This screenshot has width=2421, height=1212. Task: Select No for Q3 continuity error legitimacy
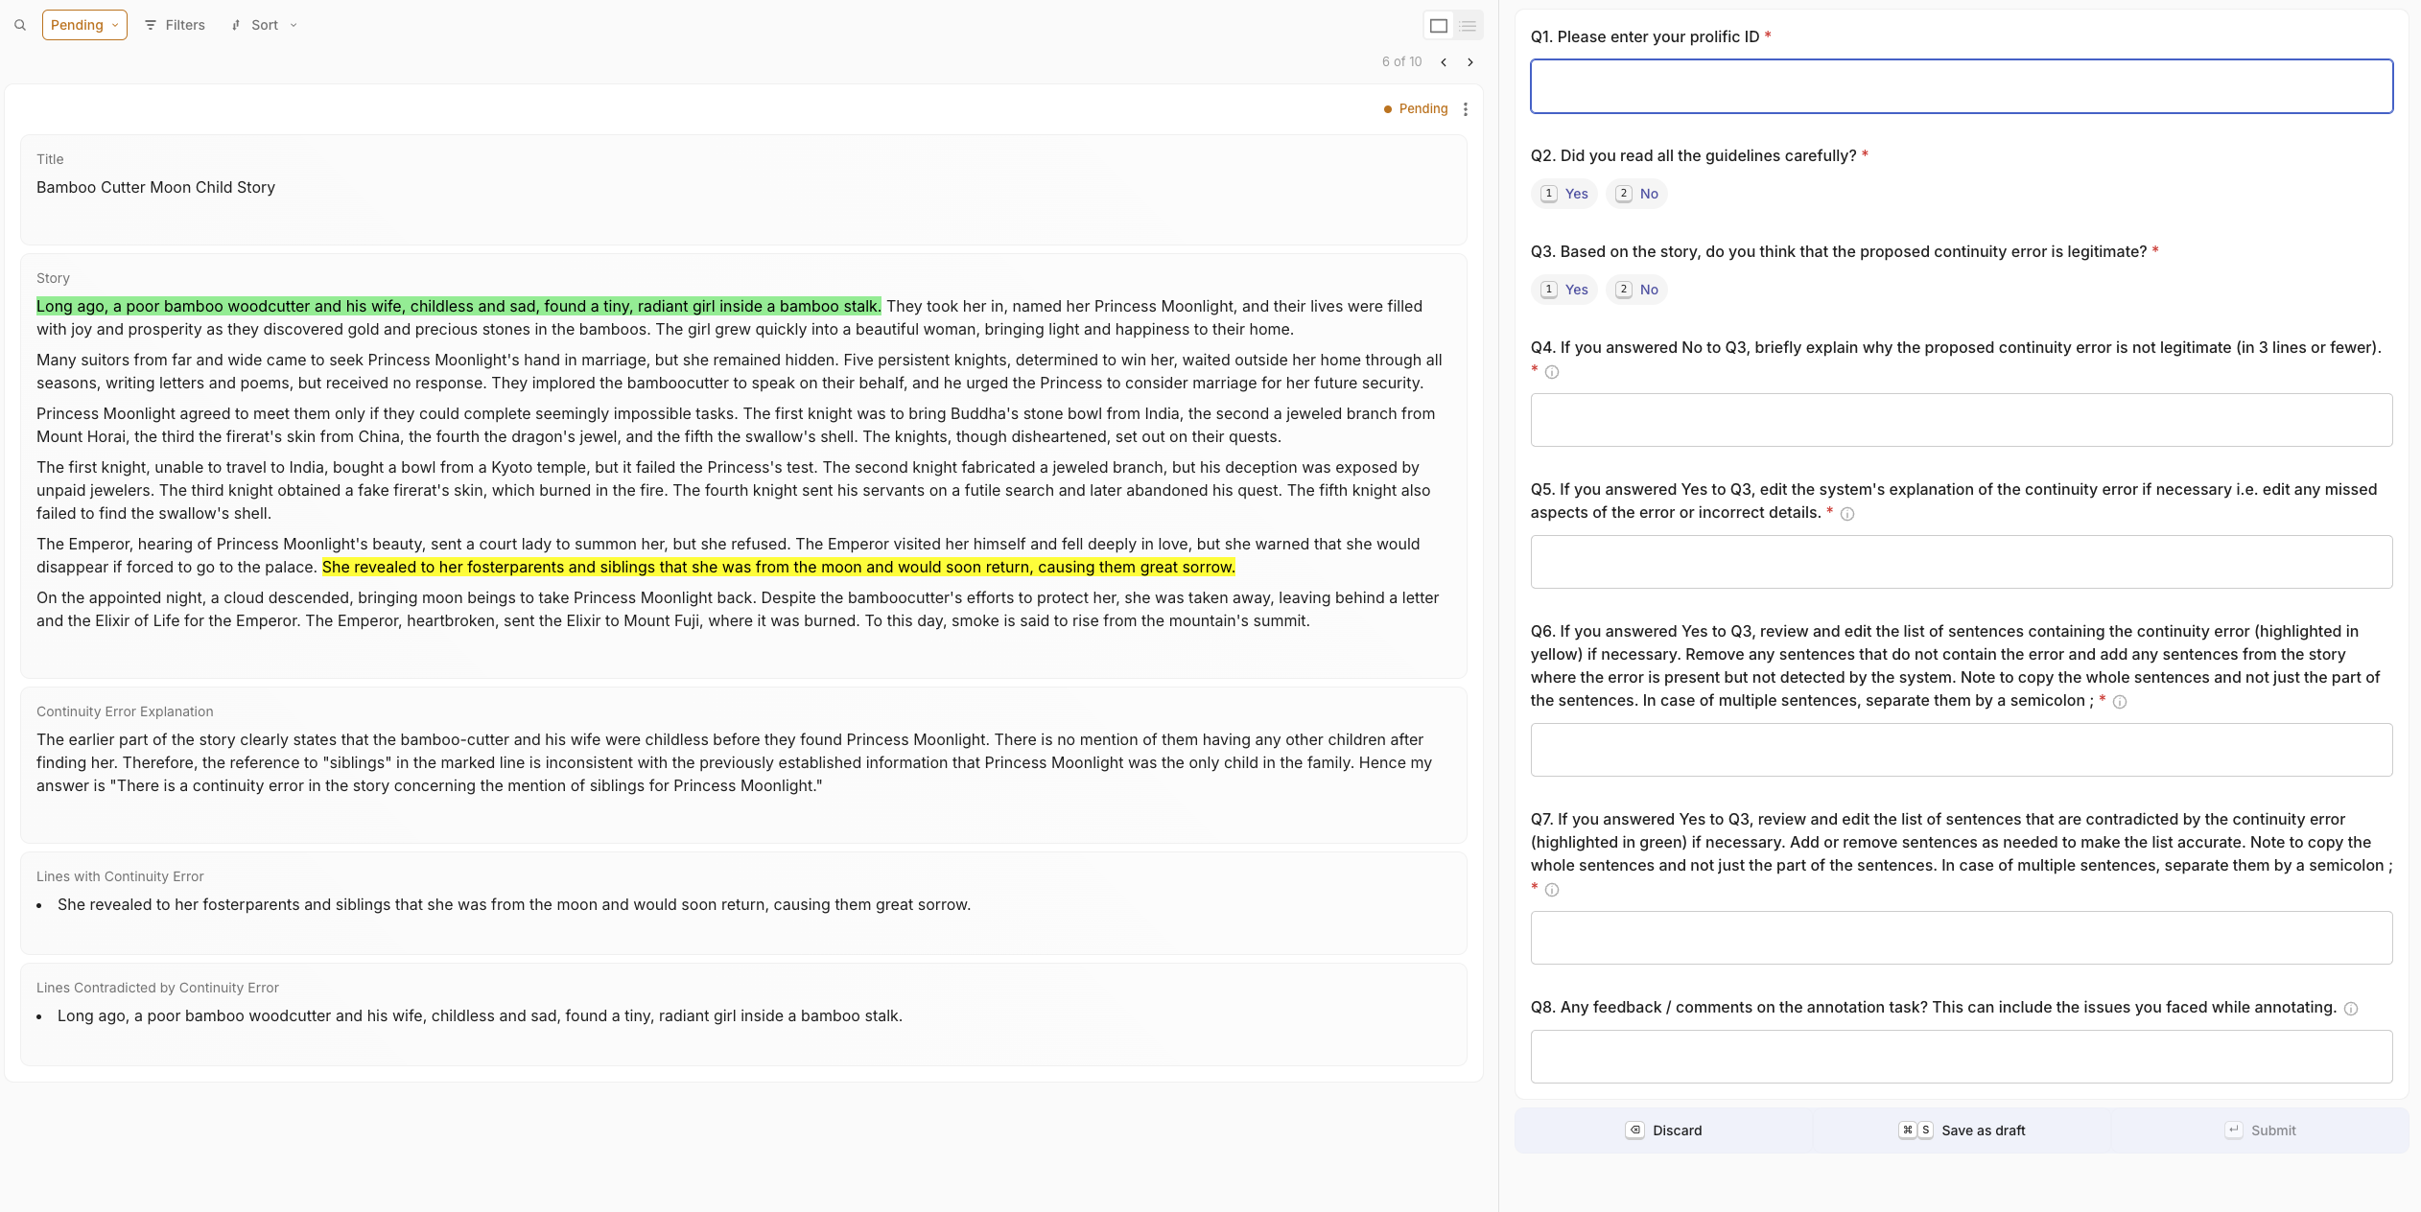pos(1636,290)
